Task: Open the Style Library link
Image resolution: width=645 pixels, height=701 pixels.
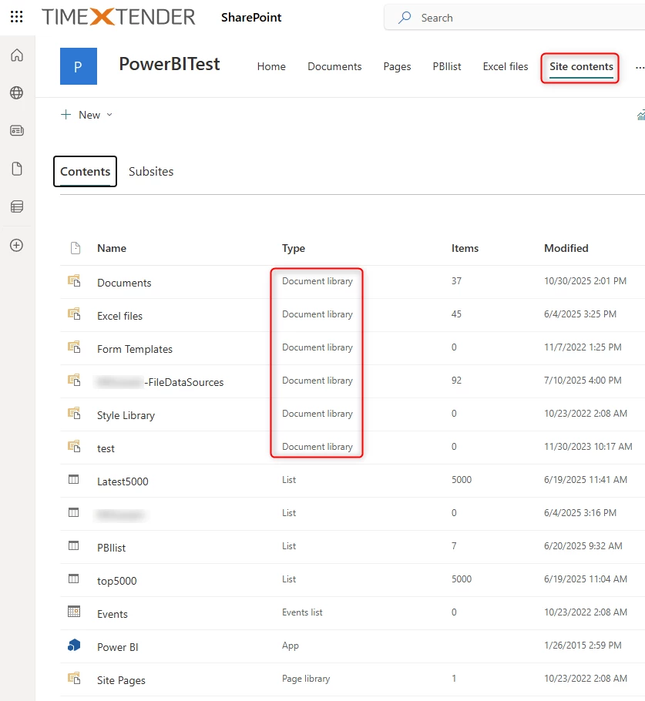Action: pos(126,415)
